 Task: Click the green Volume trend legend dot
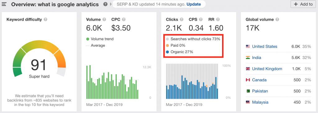[88, 39]
